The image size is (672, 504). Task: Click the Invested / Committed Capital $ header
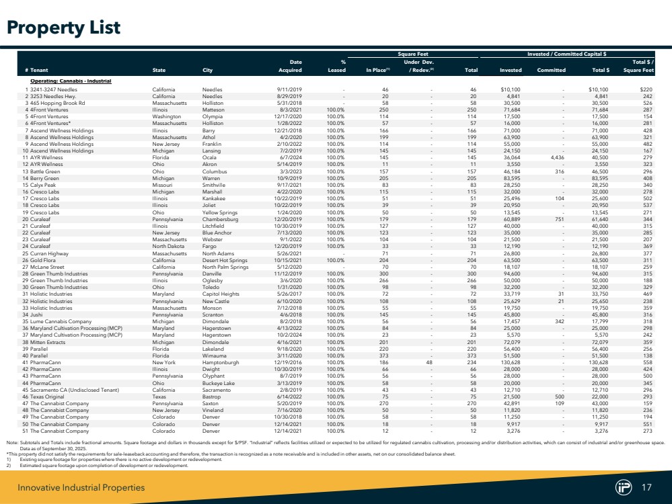click(x=567, y=54)
